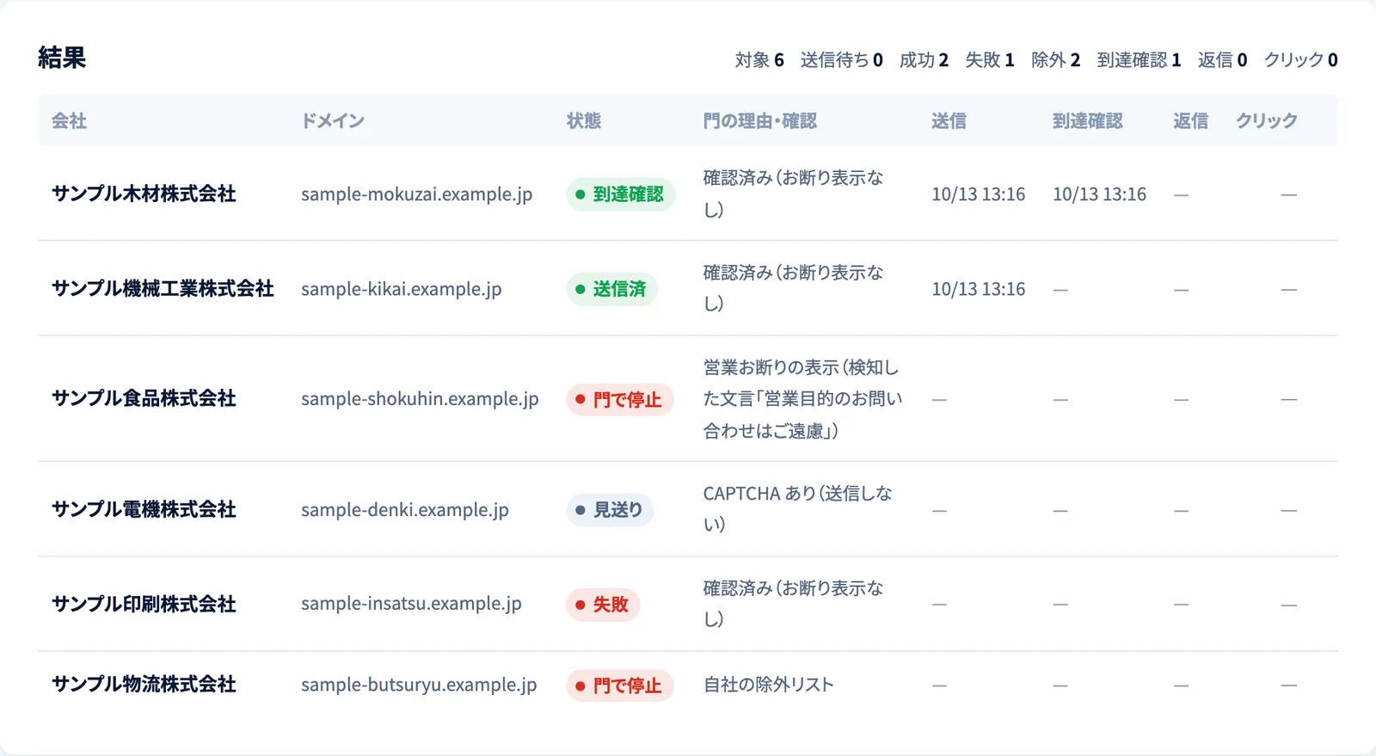The width and height of the screenshot is (1376, 756).
Task: Click サンプル機械工業株式会社's 送信 time 10/13 13:16
Action: 978,289
